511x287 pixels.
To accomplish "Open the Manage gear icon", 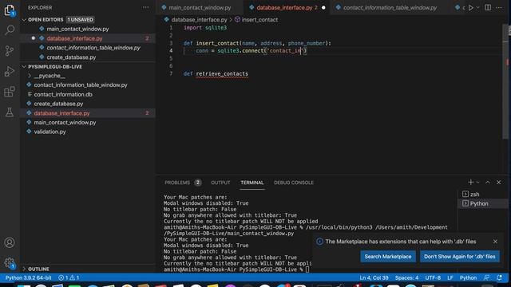I will [10, 263].
